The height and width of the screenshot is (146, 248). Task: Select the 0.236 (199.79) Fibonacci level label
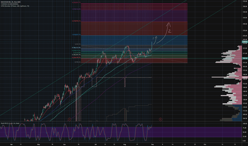[x=76, y=57]
